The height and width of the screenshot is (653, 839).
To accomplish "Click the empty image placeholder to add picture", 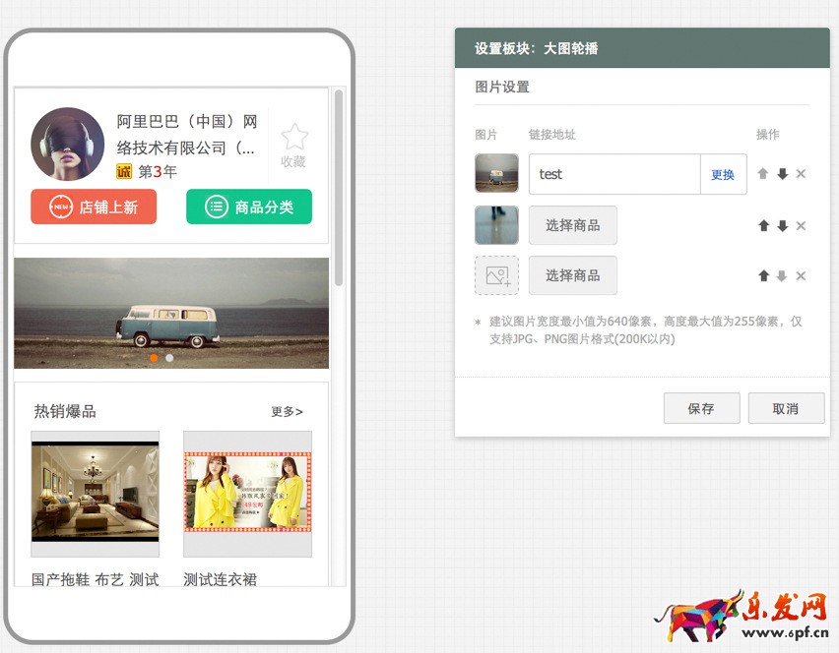I will point(496,275).
